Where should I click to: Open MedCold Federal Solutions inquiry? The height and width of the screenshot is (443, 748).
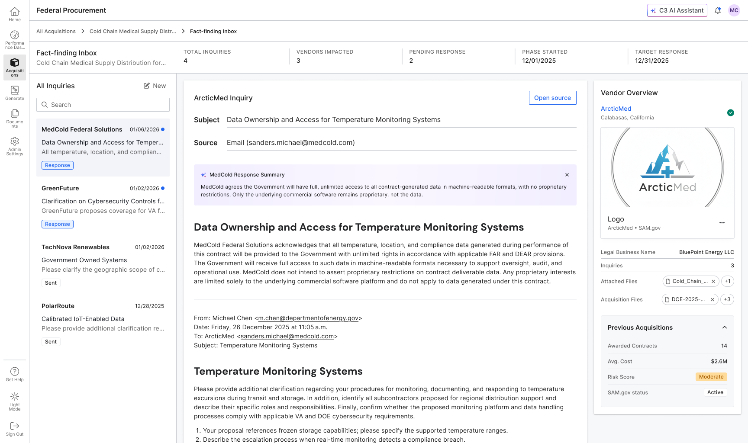103,147
